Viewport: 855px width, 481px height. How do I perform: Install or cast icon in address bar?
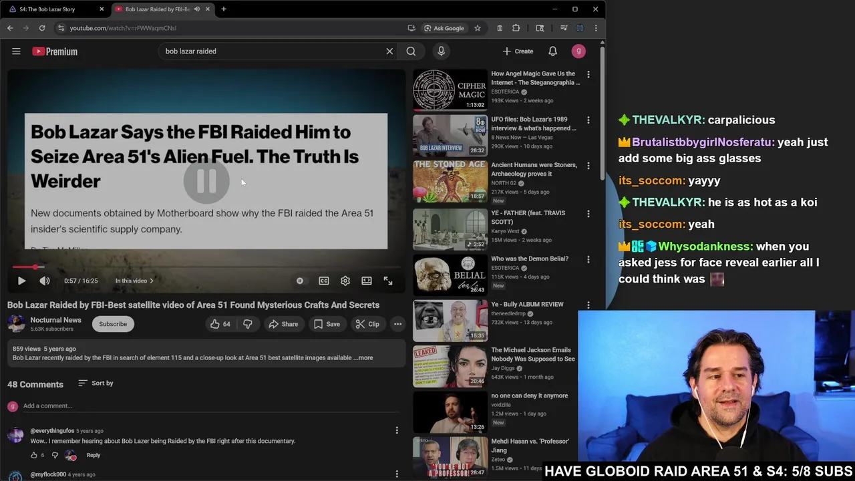coord(411,28)
